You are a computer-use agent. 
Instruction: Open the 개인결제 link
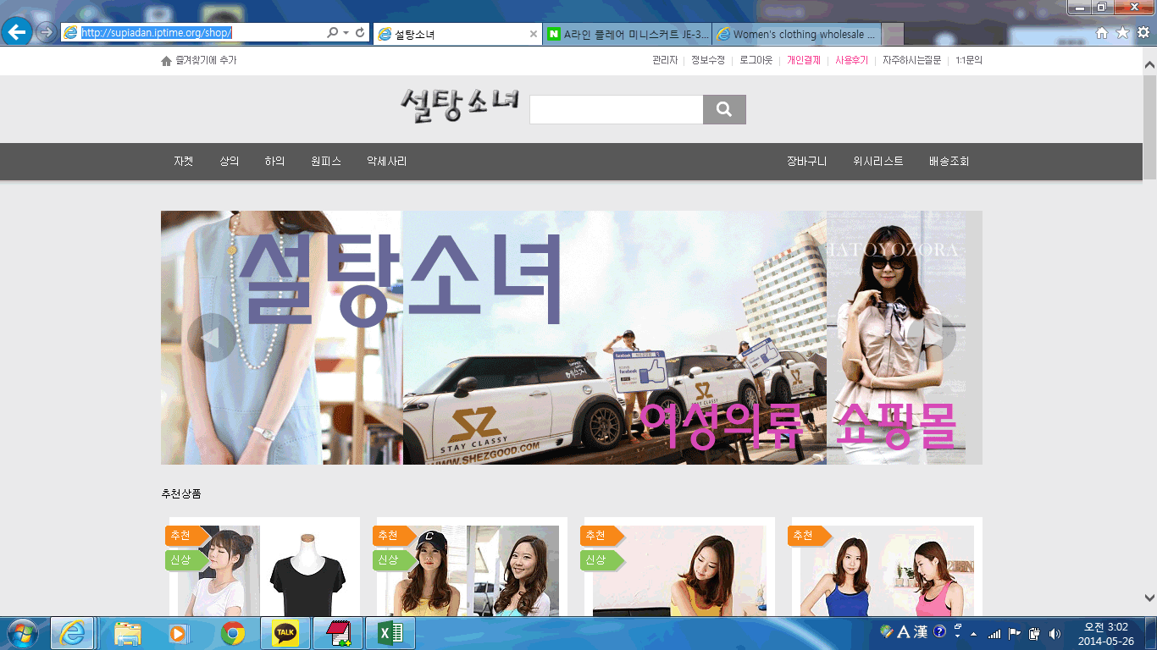pos(804,60)
